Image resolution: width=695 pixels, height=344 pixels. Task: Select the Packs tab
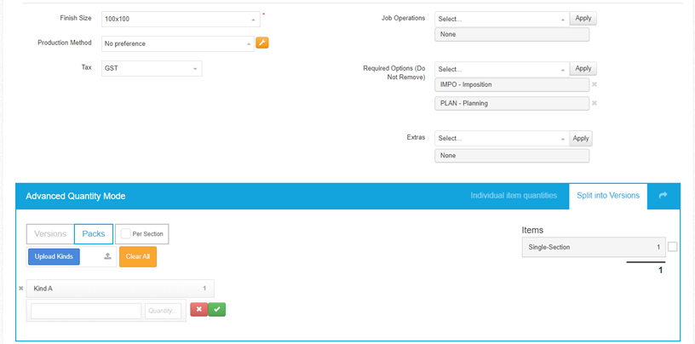(x=94, y=233)
